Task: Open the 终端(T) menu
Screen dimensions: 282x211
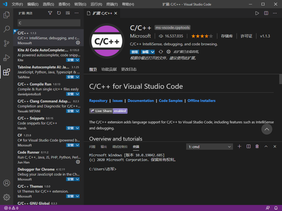Action: (x=112, y=4)
